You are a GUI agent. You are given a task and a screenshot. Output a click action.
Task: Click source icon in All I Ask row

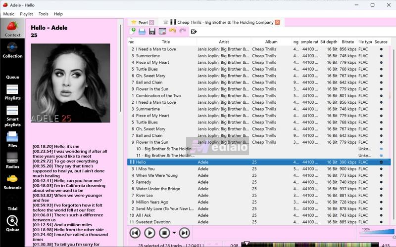click(381, 215)
